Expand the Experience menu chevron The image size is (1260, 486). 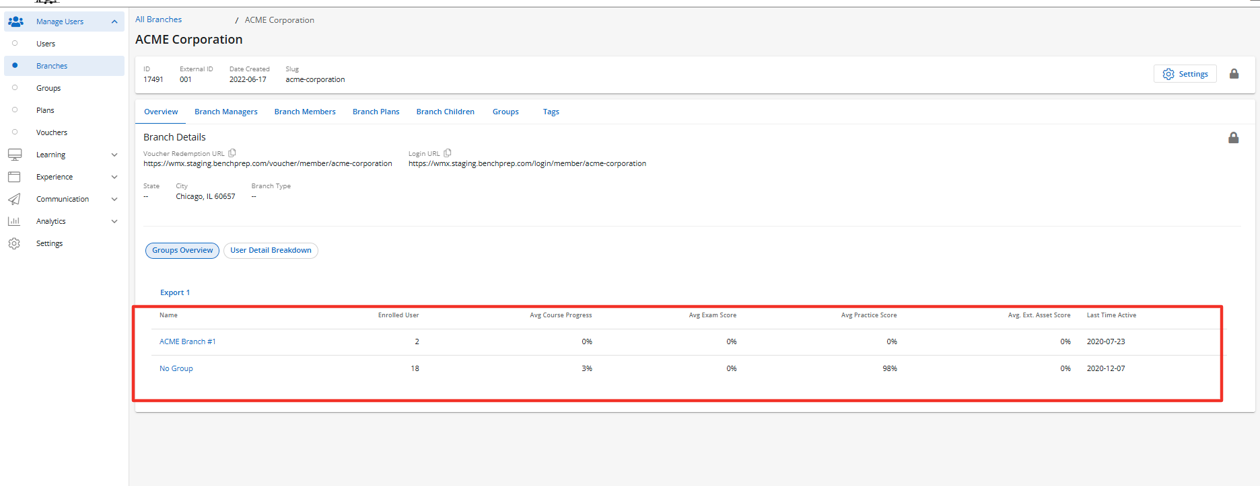(x=114, y=177)
